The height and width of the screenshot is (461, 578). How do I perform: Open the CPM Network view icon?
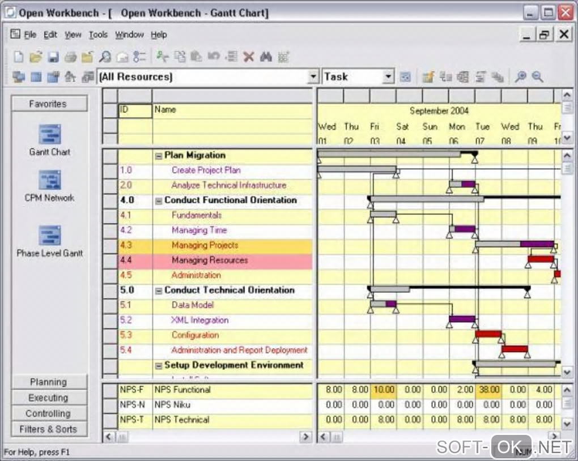pyautogui.click(x=50, y=180)
